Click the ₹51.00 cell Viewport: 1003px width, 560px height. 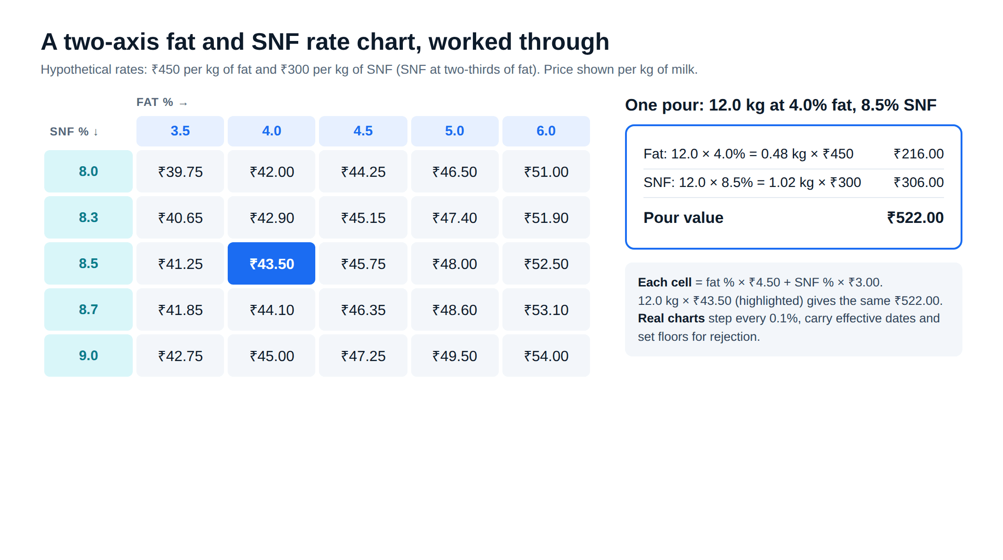[546, 171]
